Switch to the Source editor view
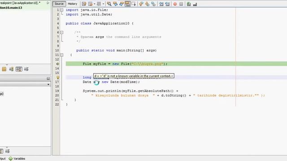The width and height of the screenshot is (287, 161). pyautogui.click(x=59, y=4)
